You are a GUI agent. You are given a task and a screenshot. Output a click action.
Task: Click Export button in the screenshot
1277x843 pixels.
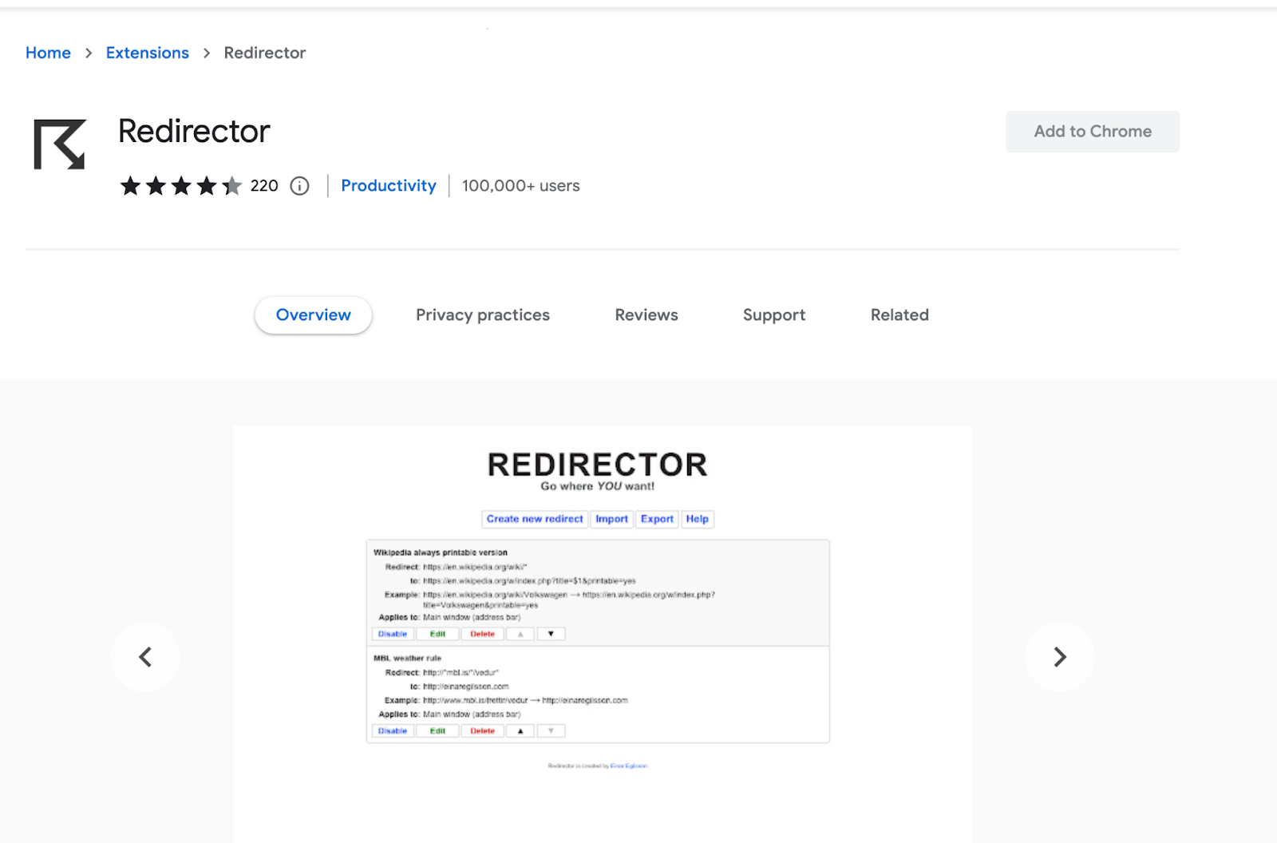tap(657, 519)
